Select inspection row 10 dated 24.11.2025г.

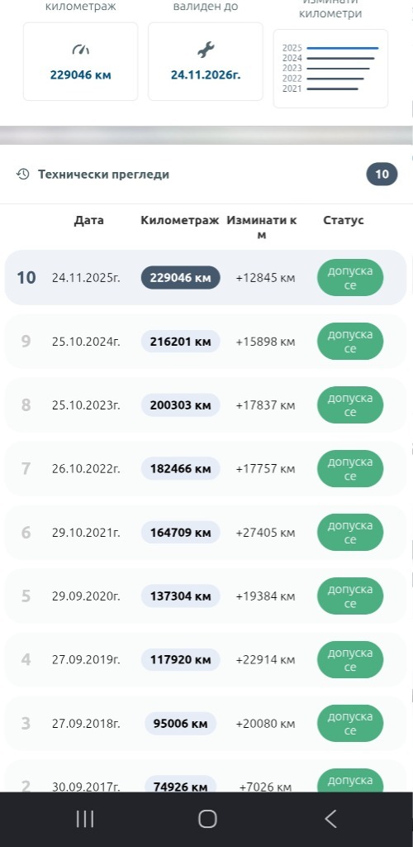206,278
